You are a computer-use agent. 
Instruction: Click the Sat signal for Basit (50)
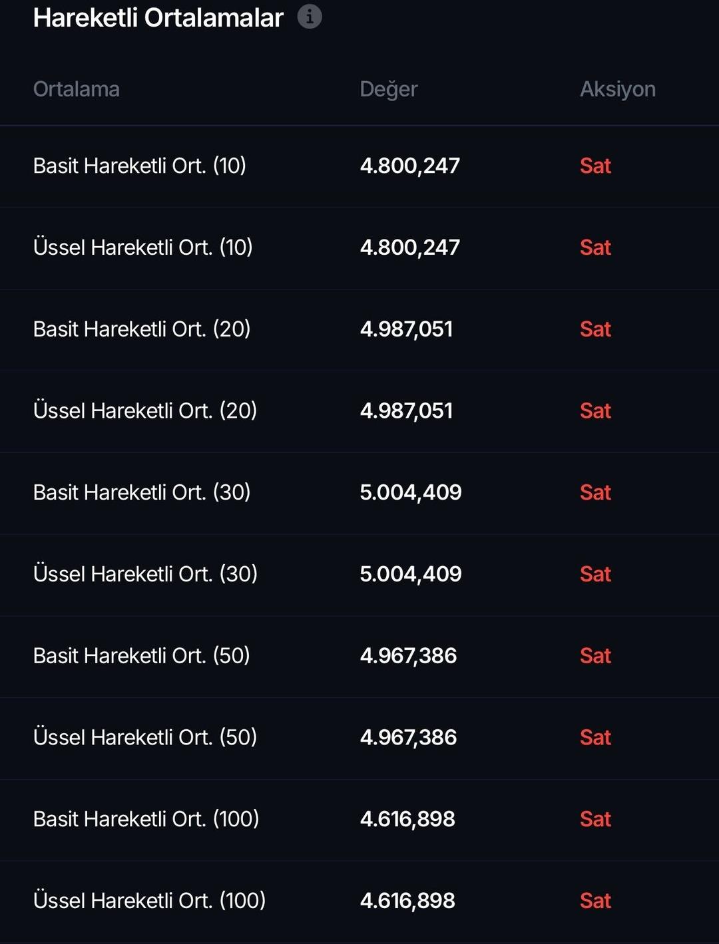coord(595,656)
